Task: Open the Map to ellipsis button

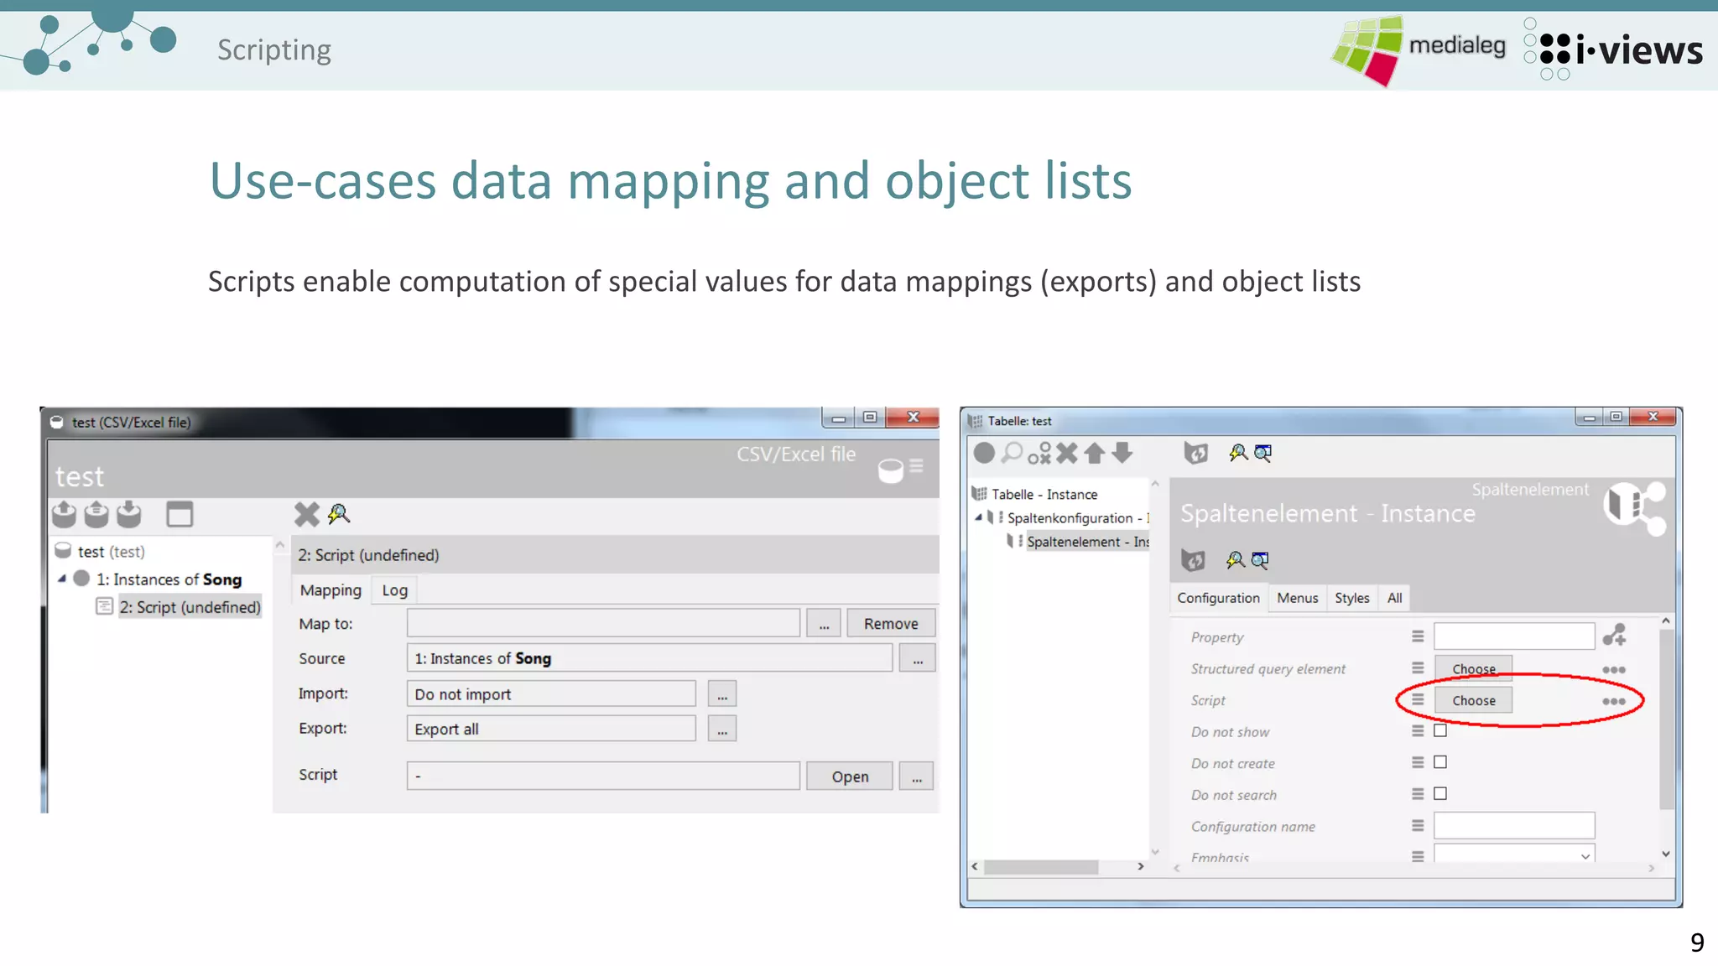Action: pyautogui.click(x=825, y=624)
